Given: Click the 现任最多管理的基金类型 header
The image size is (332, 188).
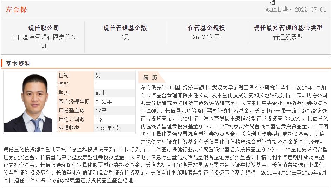Looking at the screenshot, I should (288, 28).
